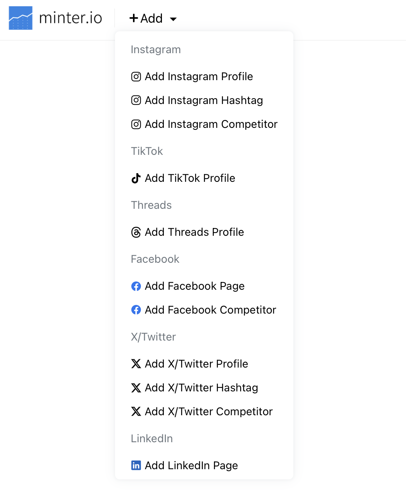Click the LinkedIn logo icon
Image resolution: width=406 pixels, height=495 pixels.
click(x=136, y=466)
